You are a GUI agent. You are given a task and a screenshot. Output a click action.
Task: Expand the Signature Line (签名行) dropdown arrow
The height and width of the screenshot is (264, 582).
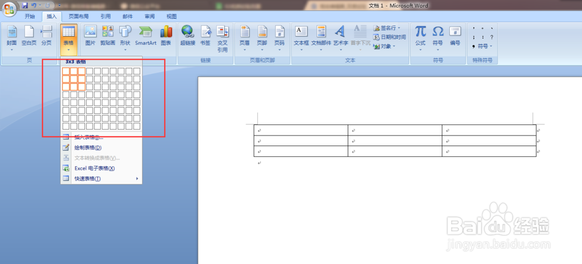(399, 28)
